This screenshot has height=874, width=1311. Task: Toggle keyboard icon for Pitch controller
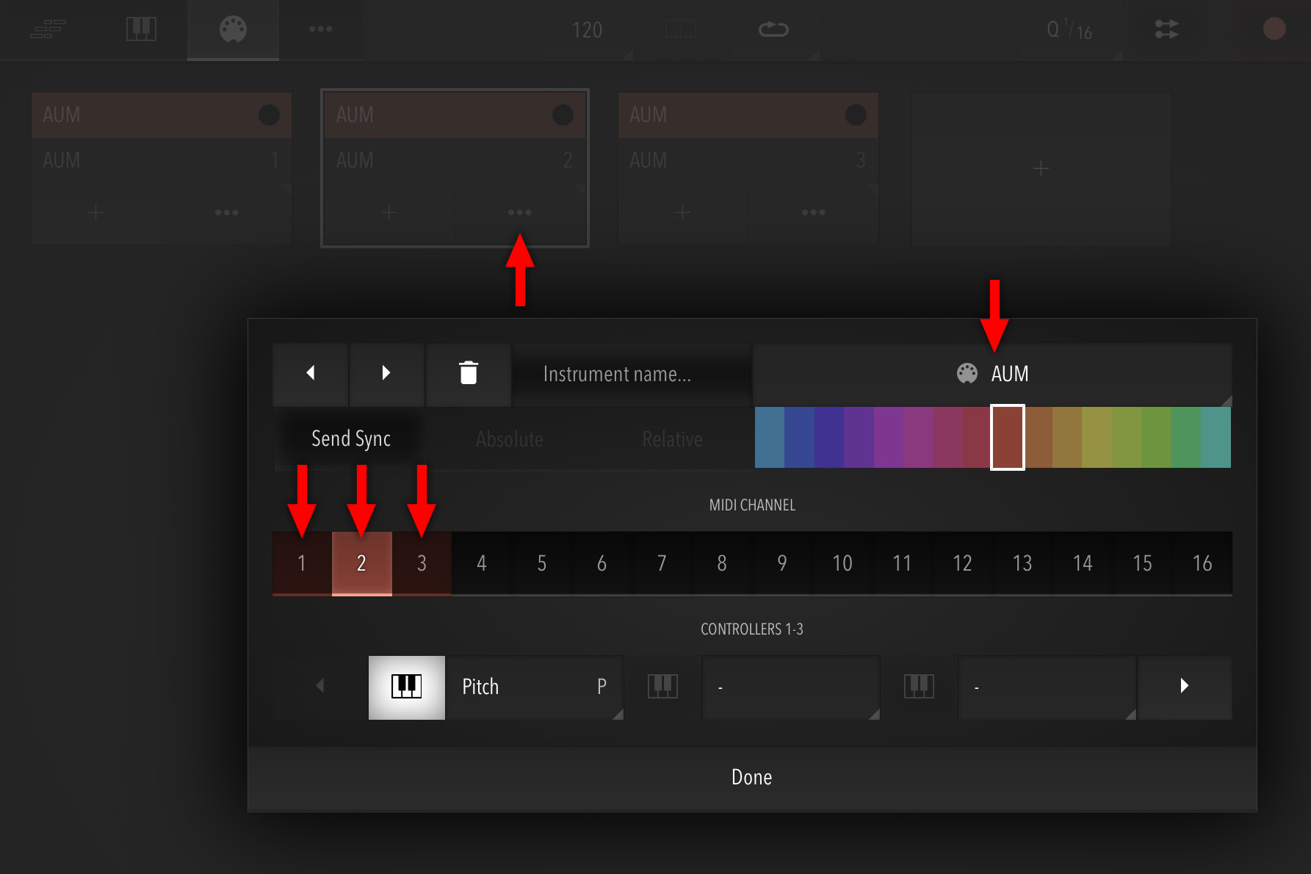[406, 687]
